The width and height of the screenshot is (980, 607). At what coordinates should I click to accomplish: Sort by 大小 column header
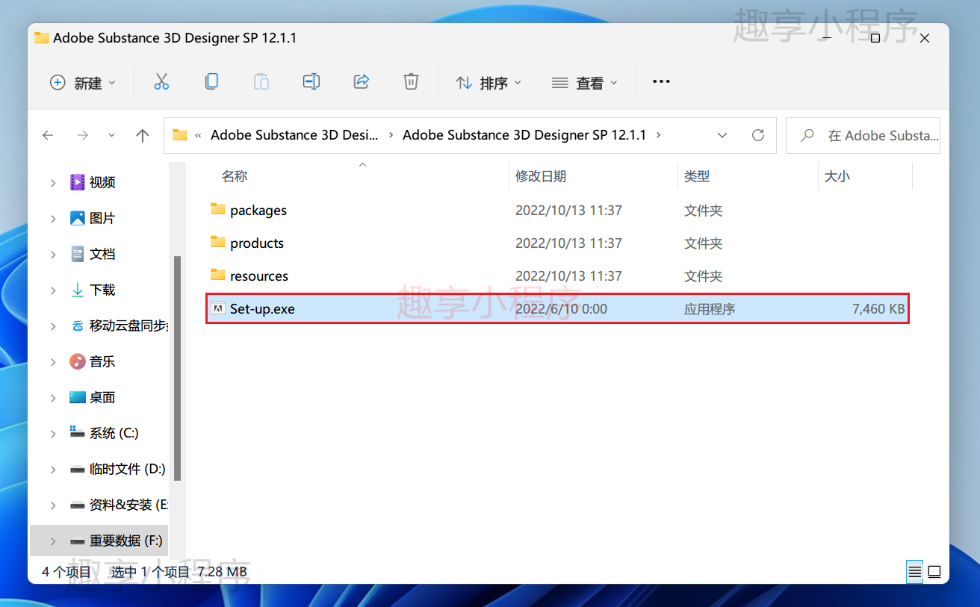[x=837, y=176]
